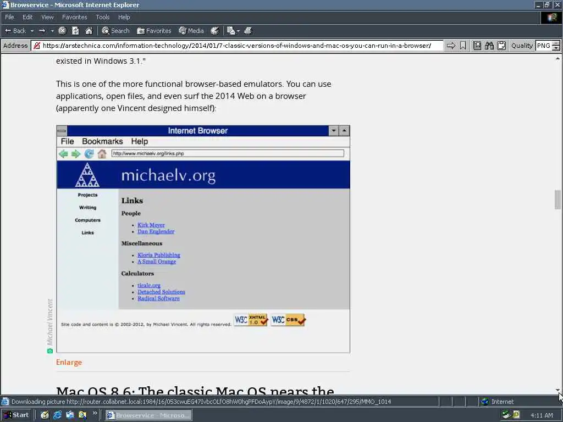Click the Internet zone status bar indicator
The width and height of the screenshot is (563, 422).
click(497, 402)
